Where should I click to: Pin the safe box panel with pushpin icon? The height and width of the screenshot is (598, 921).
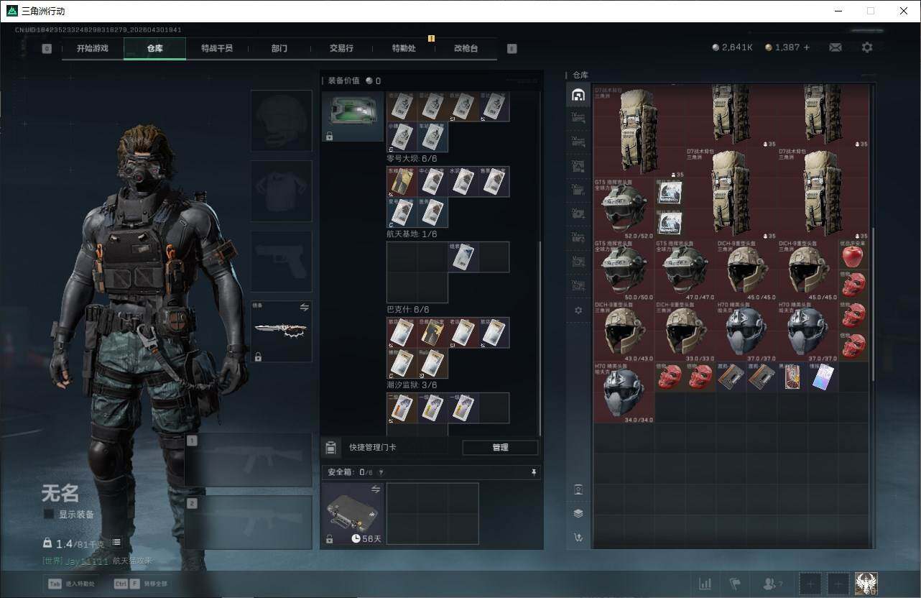coord(534,472)
